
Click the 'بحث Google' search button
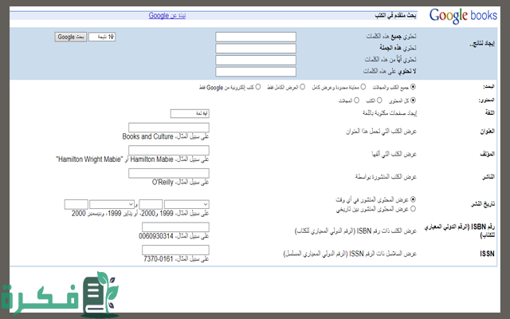[71, 37]
